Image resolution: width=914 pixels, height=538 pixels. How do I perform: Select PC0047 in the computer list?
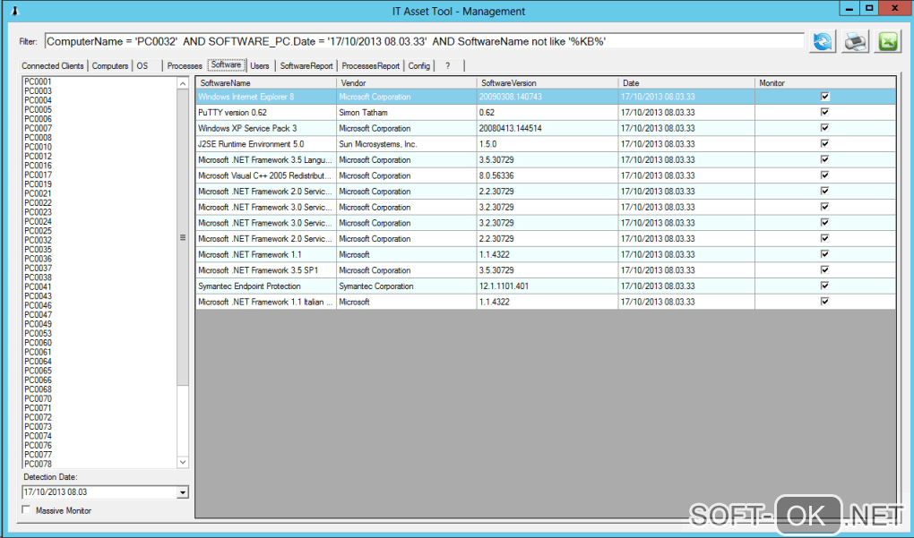[38, 314]
